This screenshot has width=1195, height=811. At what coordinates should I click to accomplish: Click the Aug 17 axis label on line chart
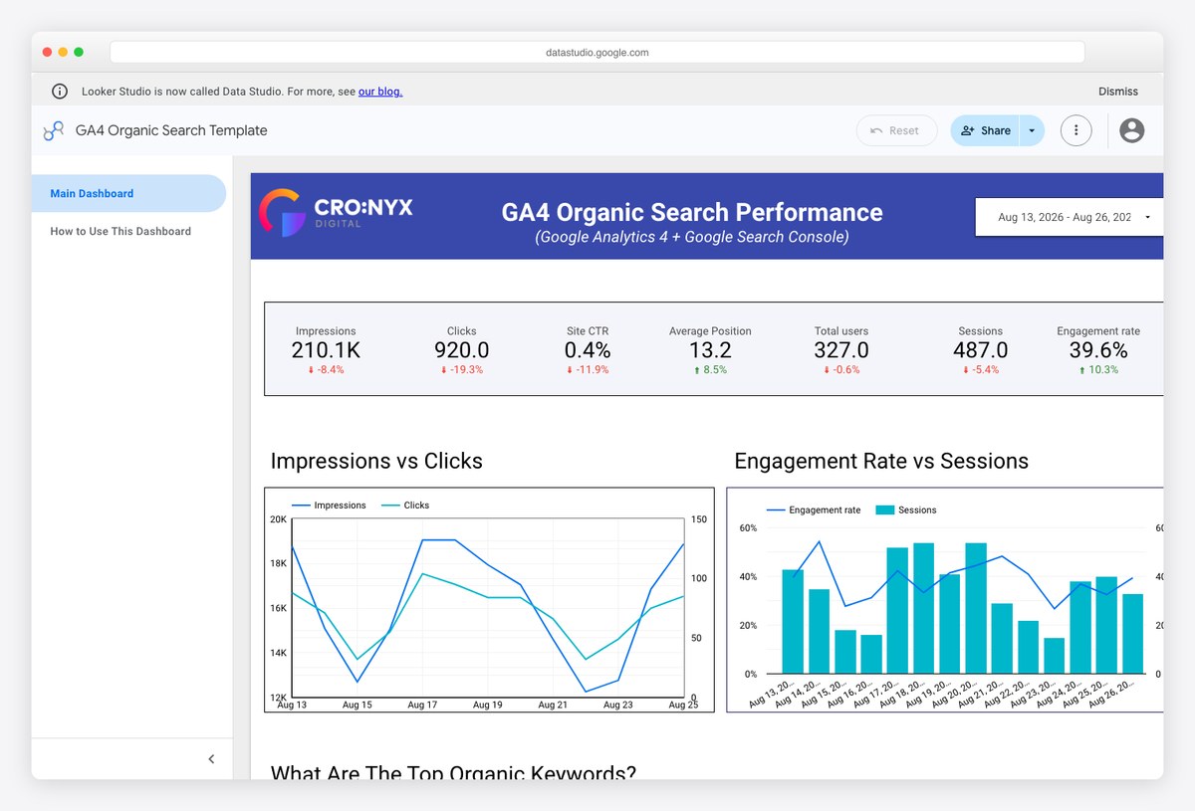pyautogui.click(x=422, y=705)
